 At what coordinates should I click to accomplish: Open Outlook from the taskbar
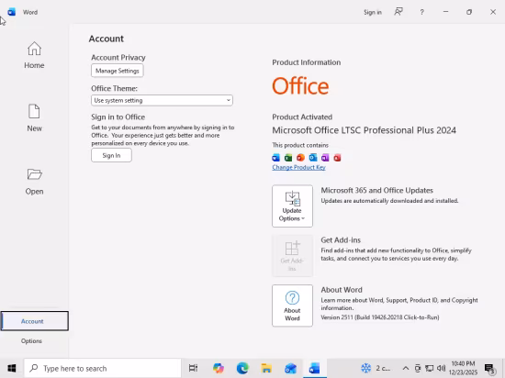(x=290, y=368)
